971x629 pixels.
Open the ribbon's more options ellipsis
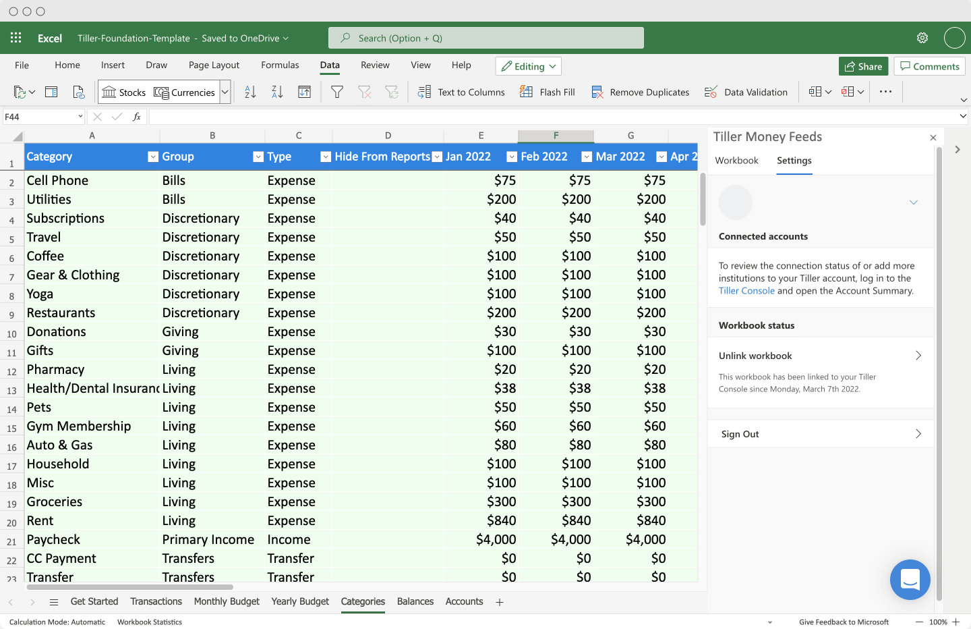(x=886, y=92)
